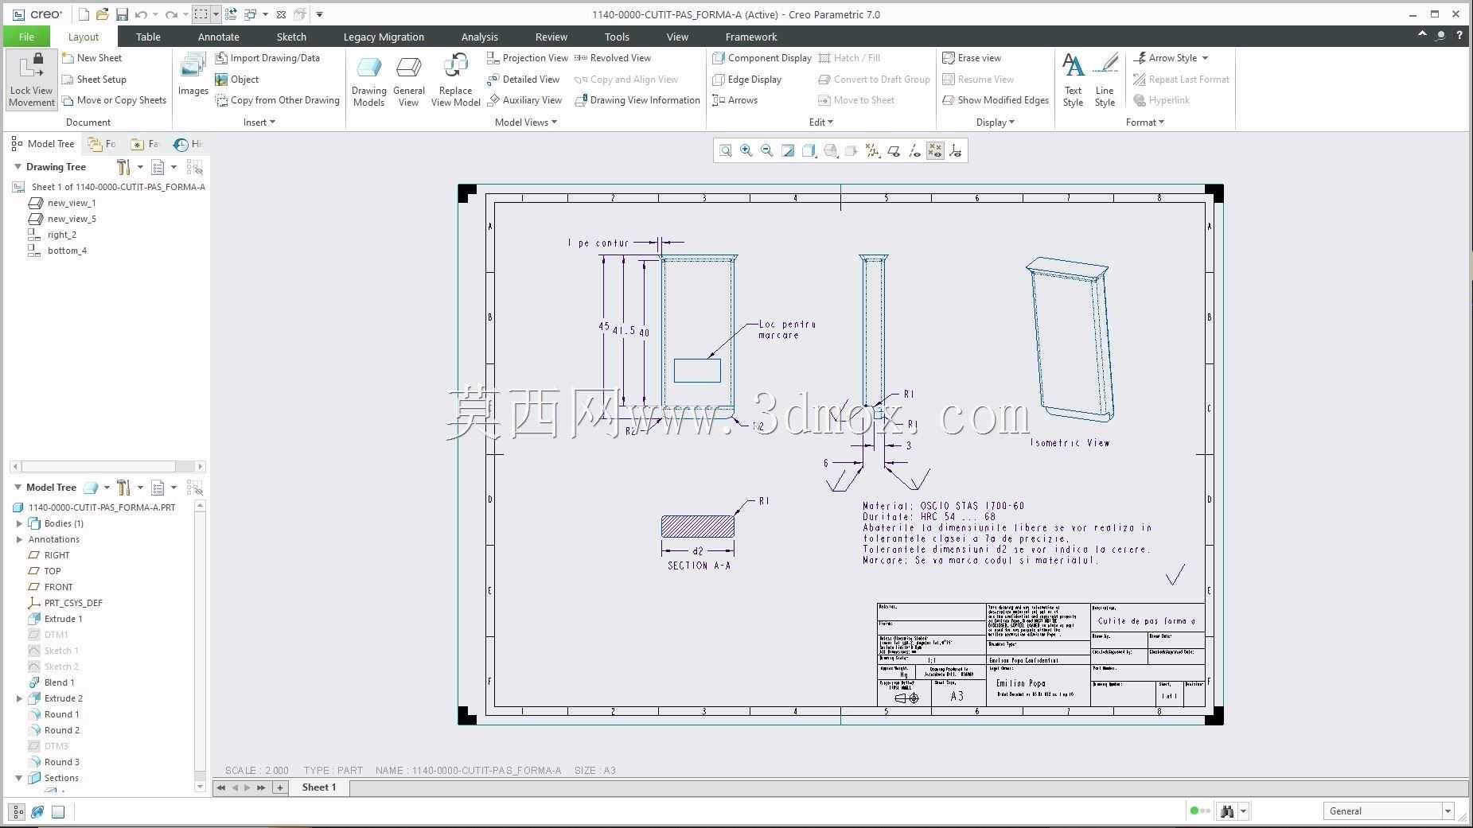Click the Drawing Tree horizontal scrollbar
The height and width of the screenshot is (828, 1473).
point(107,467)
